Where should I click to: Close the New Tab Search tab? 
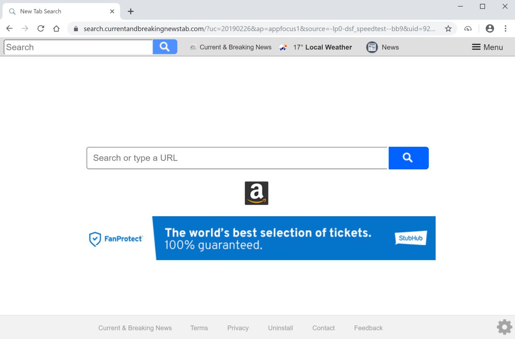point(112,11)
